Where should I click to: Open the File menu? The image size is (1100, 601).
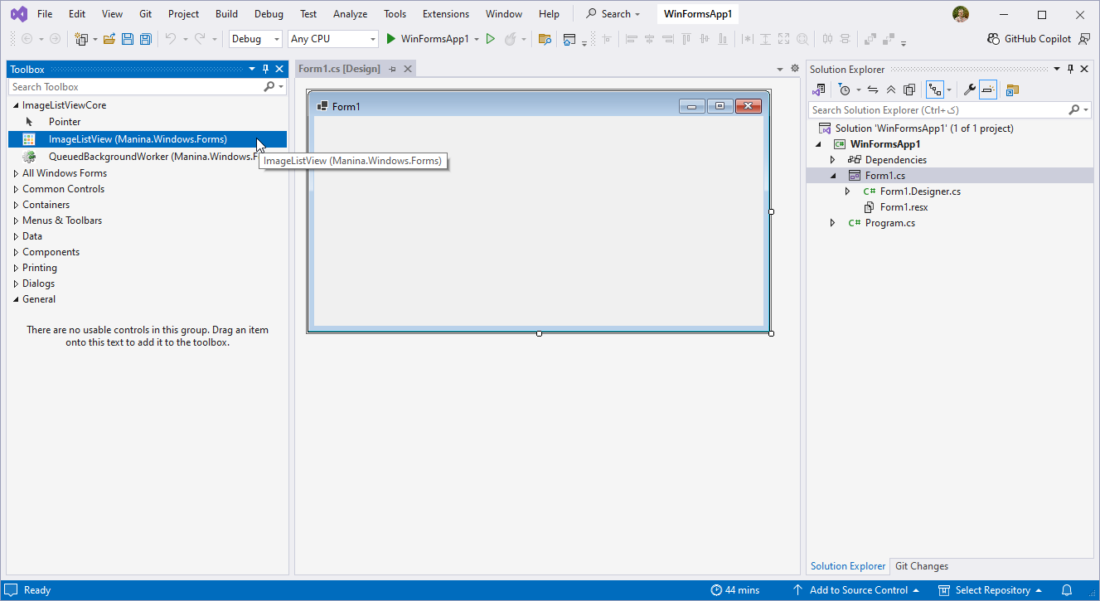[x=45, y=14]
